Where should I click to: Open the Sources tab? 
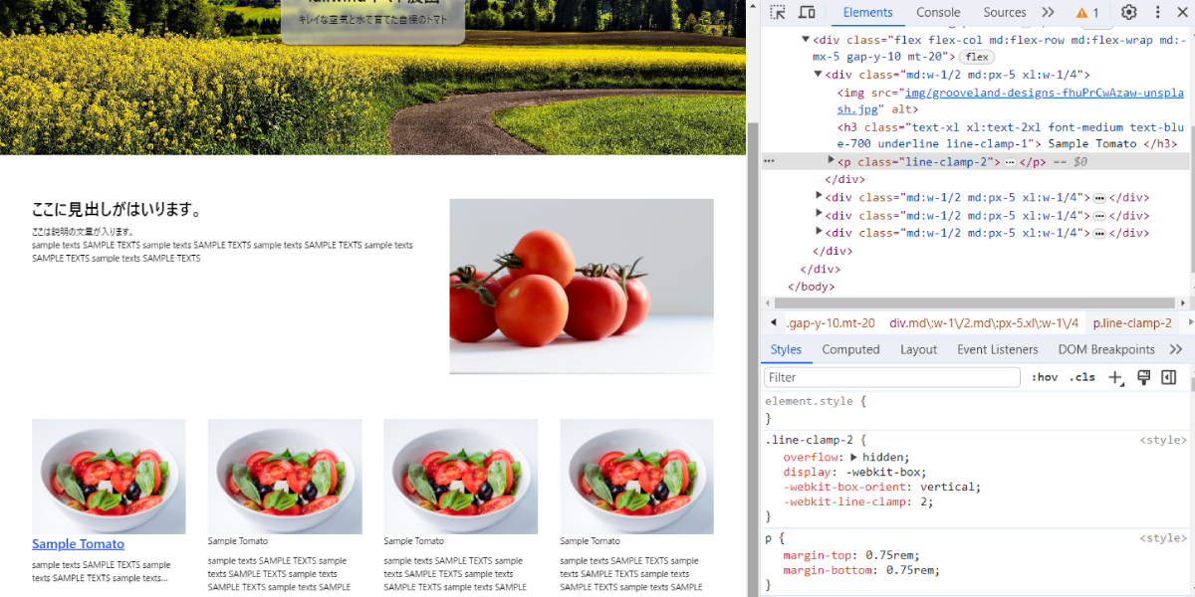point(1005,13)
